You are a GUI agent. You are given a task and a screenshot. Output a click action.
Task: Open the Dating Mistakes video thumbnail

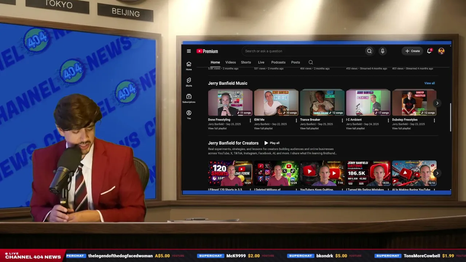point(368,173)
